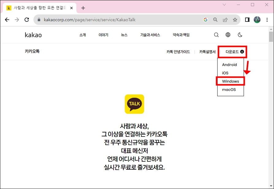Viewport: 274px width, 189px height.
Task: Click the Google icon in the address bar
Action: (x=206, y=19)
